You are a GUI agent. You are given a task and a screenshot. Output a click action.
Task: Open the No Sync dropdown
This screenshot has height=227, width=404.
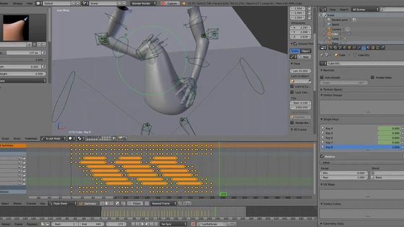tap(173, 224)
